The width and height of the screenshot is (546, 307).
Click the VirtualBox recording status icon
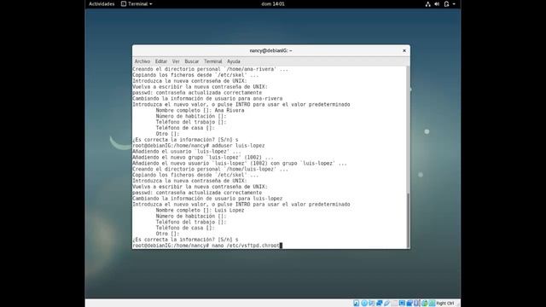pos(409,304)
